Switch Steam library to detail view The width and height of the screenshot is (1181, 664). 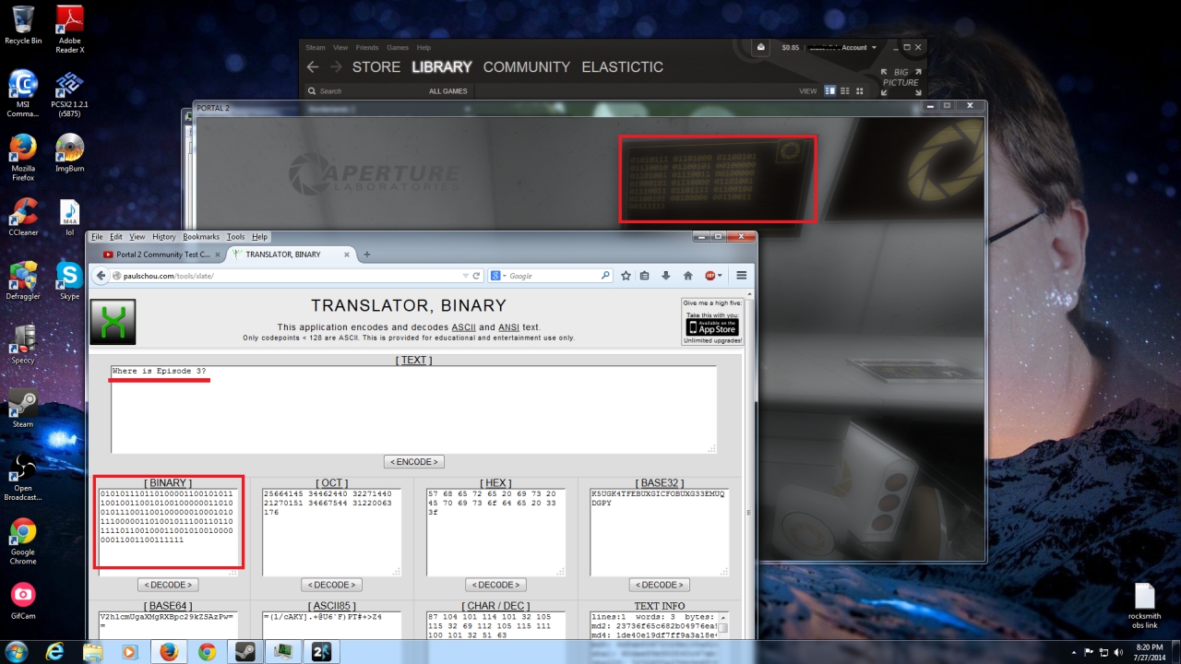[x=830, y=91]
